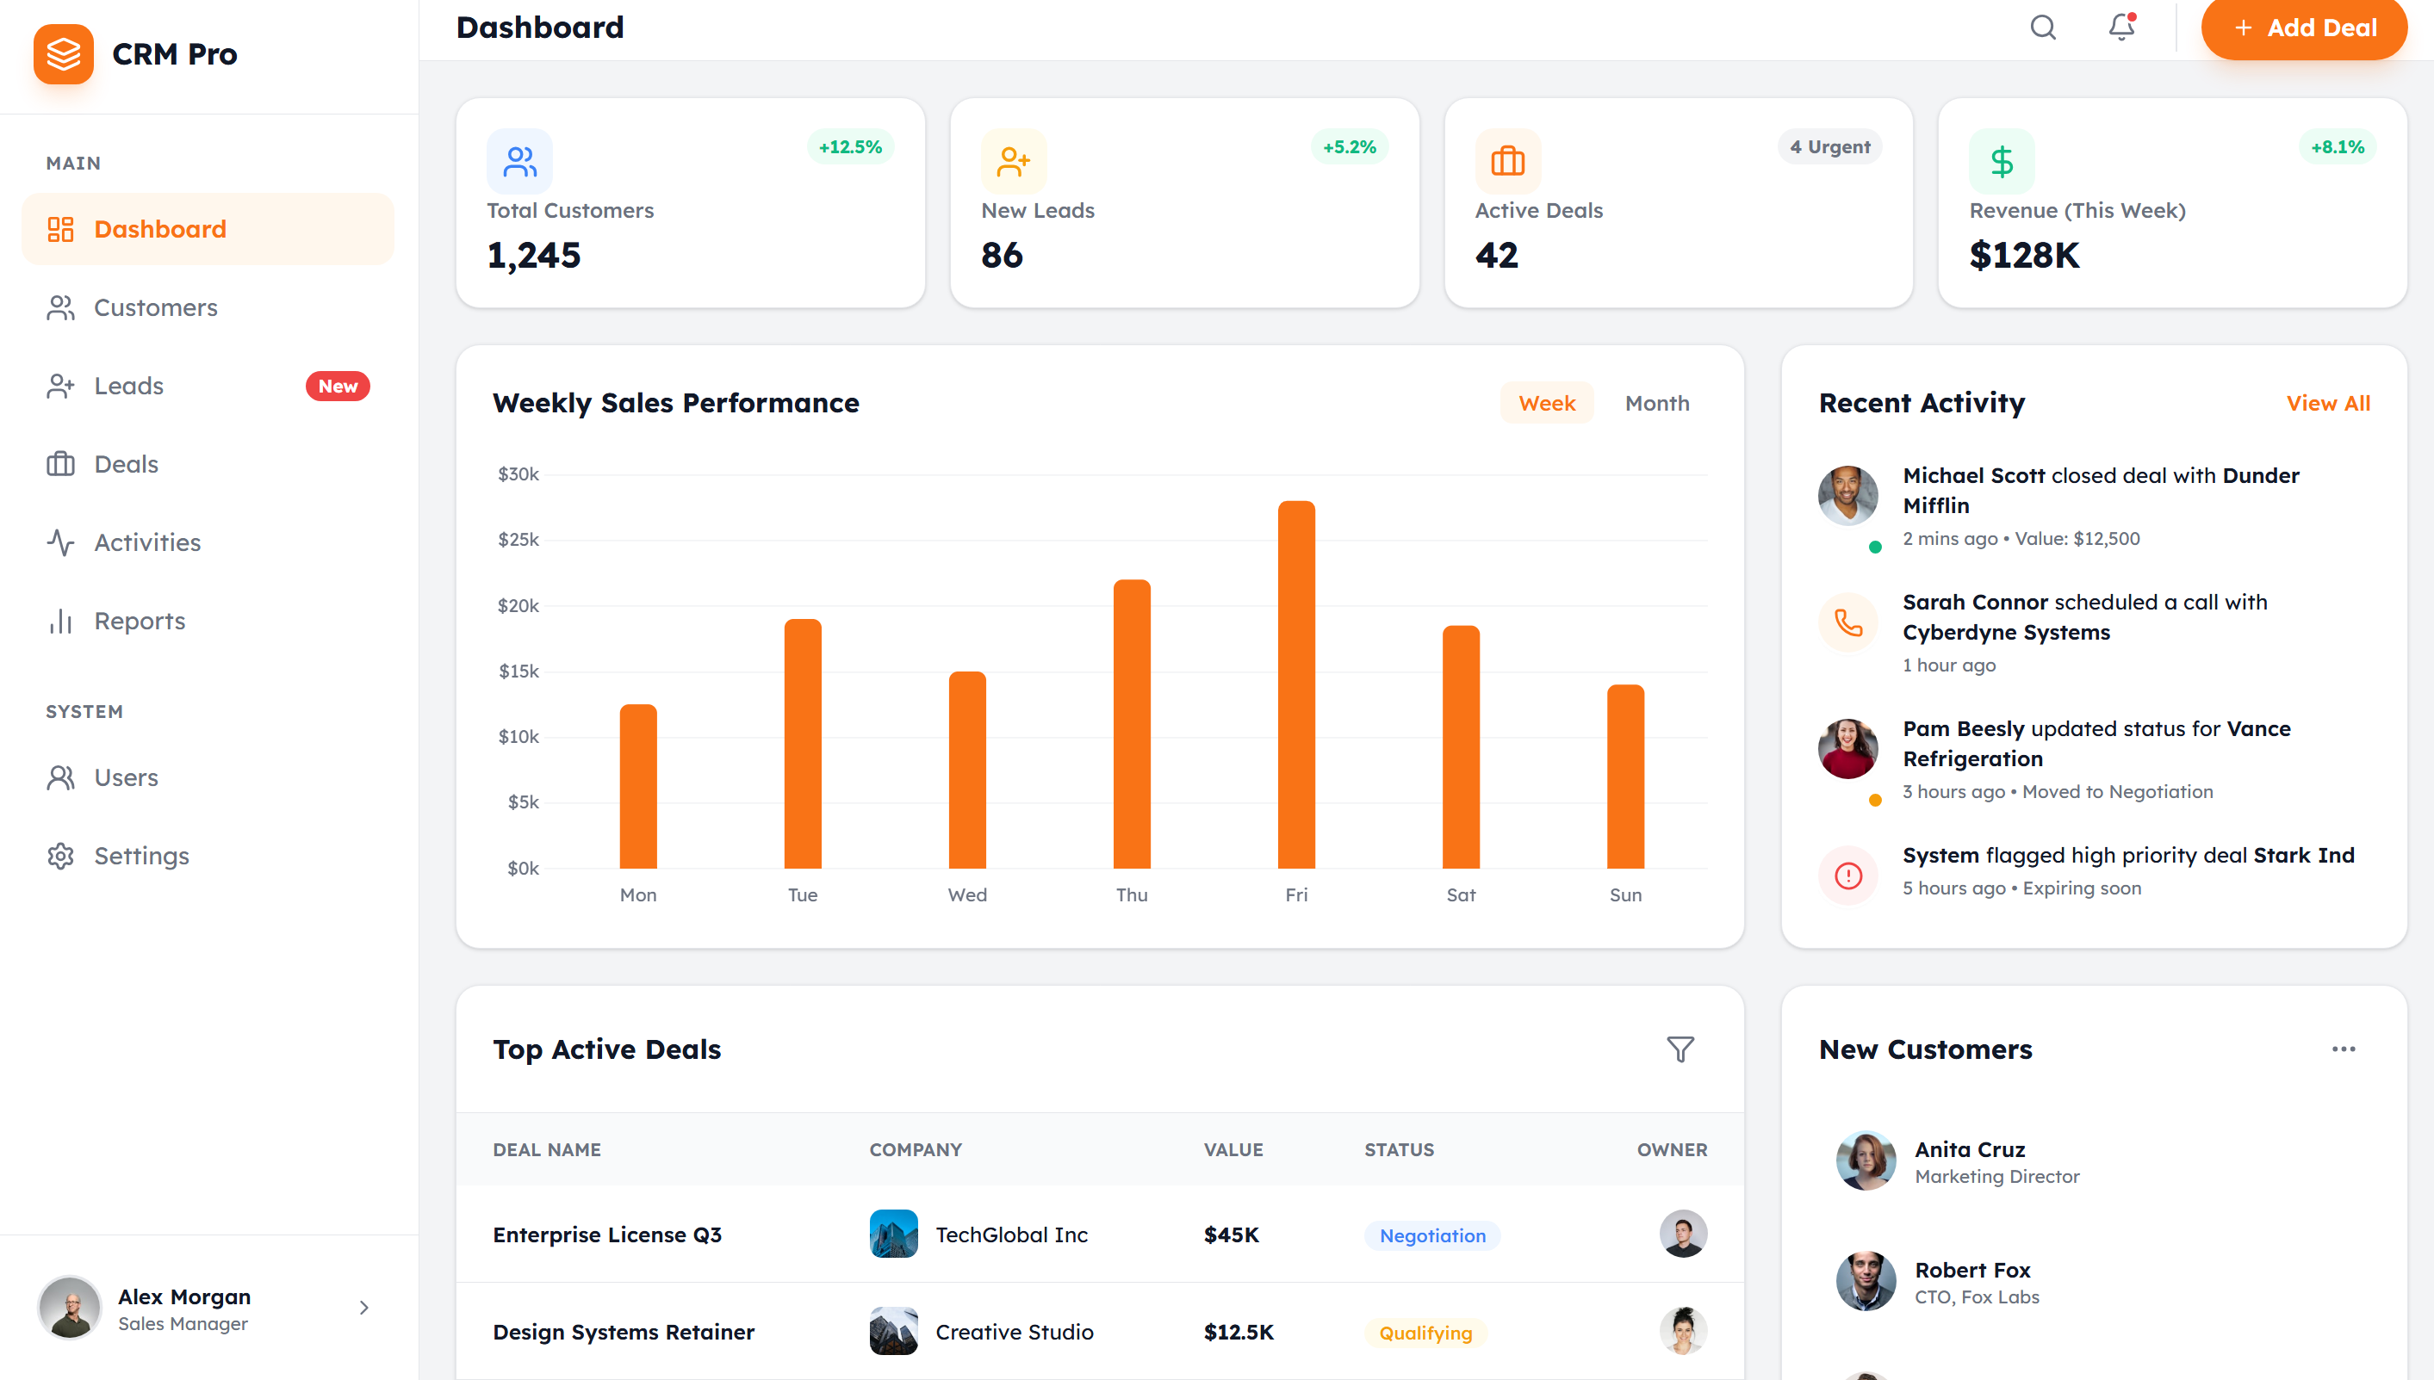Screen dimensions: 2434x1380
Task: Click the search magnifier icon
Action: point(2042,28)
